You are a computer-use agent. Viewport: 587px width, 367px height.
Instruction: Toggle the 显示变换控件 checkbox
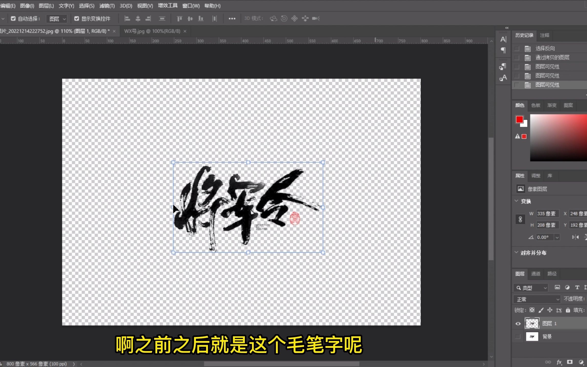[76, 19]
